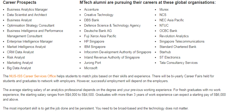Select the Data Scientist and Architect entry
Image resolution: width=228 pixels, height=112 pixels.
pyautogui.click(x=27, y=15)
